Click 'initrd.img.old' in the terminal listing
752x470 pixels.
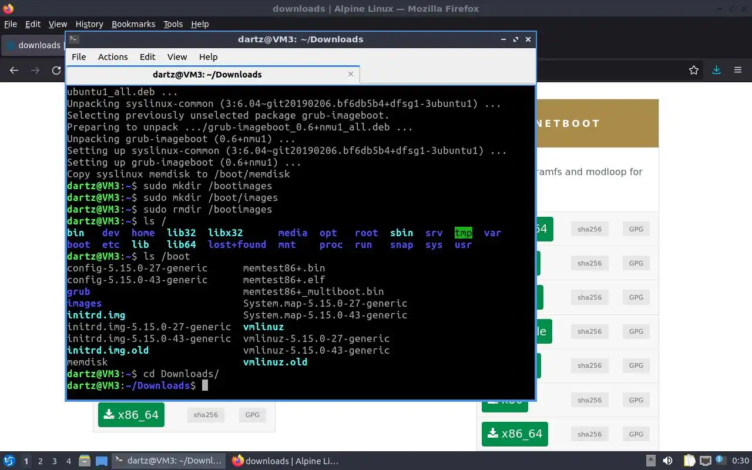(108, 350)
